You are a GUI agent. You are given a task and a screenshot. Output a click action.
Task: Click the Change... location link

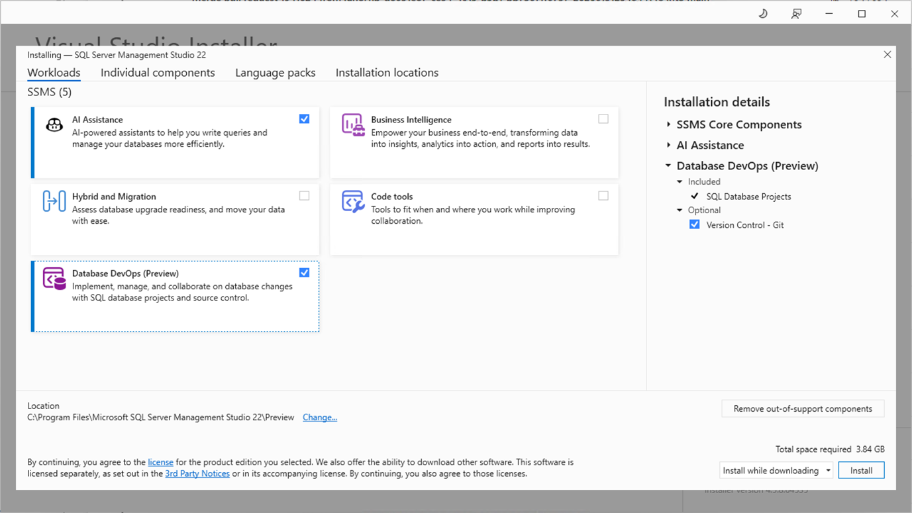pyautogui.click(x=320, y=417)
